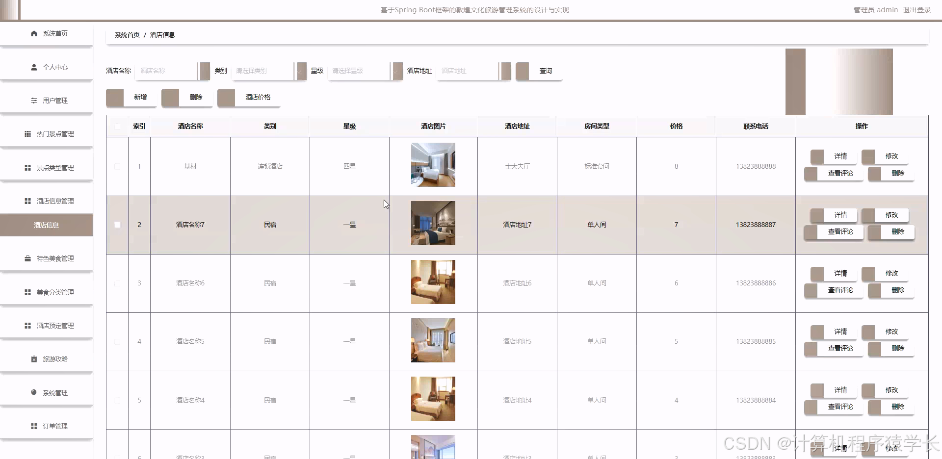Check the checkbox for 酒店名称4 row
The height and width of the screenshot is (459, 942).
click(x=117, y=400)
